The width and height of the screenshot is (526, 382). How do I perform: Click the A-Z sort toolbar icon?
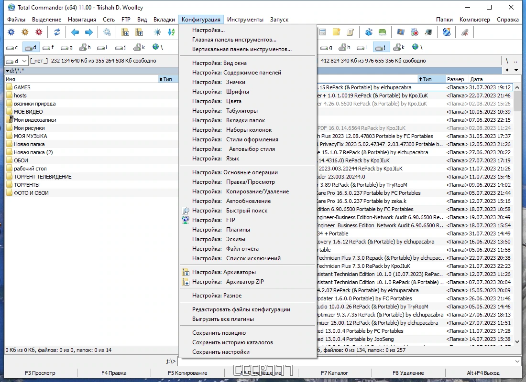point(171,32)
